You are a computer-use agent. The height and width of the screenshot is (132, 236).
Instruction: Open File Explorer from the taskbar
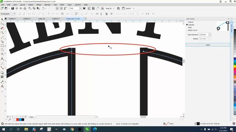click(26, 129)
